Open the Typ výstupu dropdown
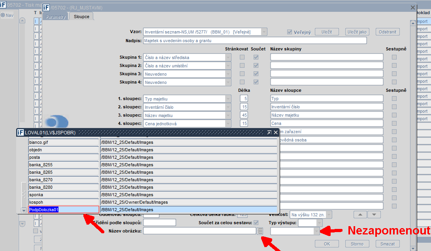This screenshot has width=431, height=251. point(320,223)
